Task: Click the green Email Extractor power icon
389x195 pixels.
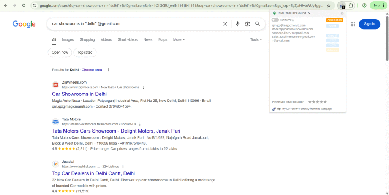Action: [x=274, y=13]
